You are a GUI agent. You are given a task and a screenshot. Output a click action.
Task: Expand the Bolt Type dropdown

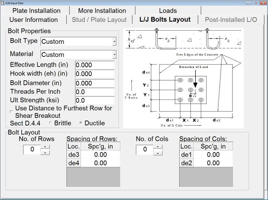[x=114, y=42]
